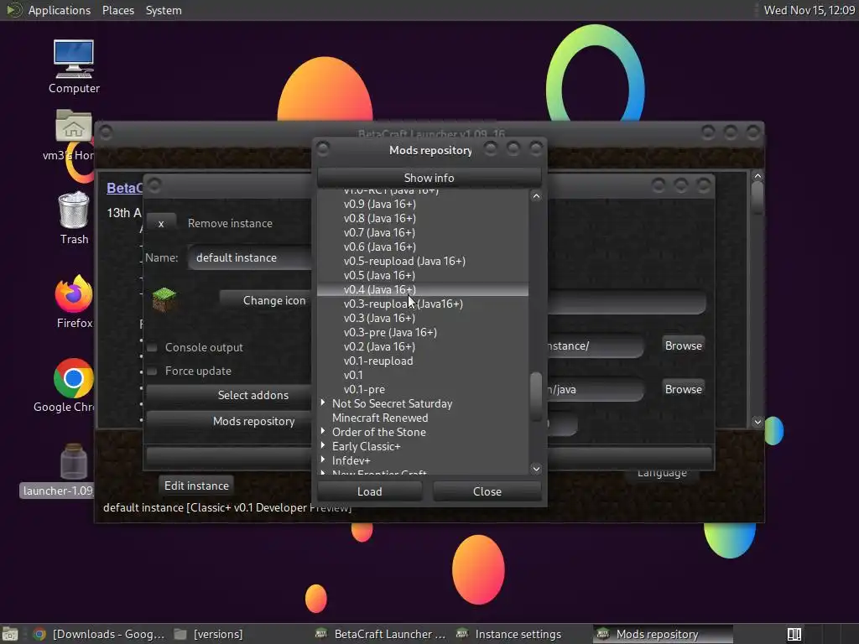
Task: Expand the Order of the Stone entry
Action: point(323,432)
